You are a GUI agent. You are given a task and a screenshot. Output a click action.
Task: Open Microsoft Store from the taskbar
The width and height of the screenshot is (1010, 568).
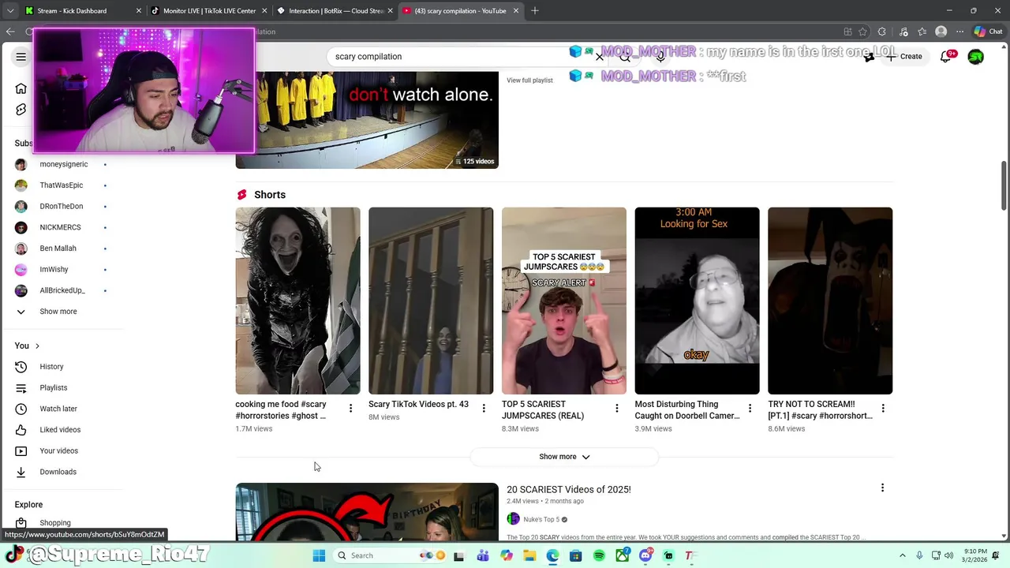(x=576, y=555)
